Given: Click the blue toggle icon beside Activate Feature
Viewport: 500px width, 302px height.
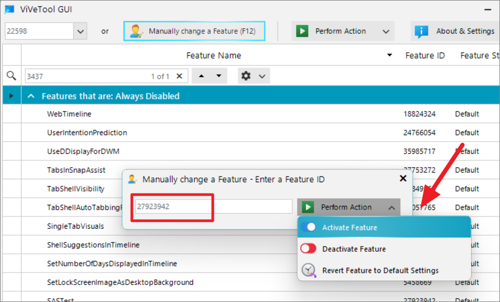Looking at the screenshot, I should point(308,227).
